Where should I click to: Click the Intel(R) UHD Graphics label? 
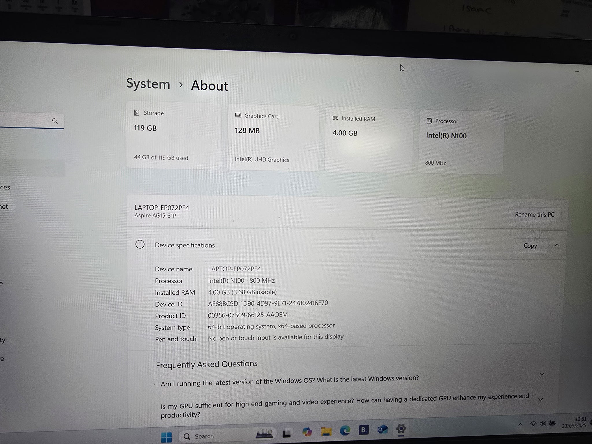(262, 160)
